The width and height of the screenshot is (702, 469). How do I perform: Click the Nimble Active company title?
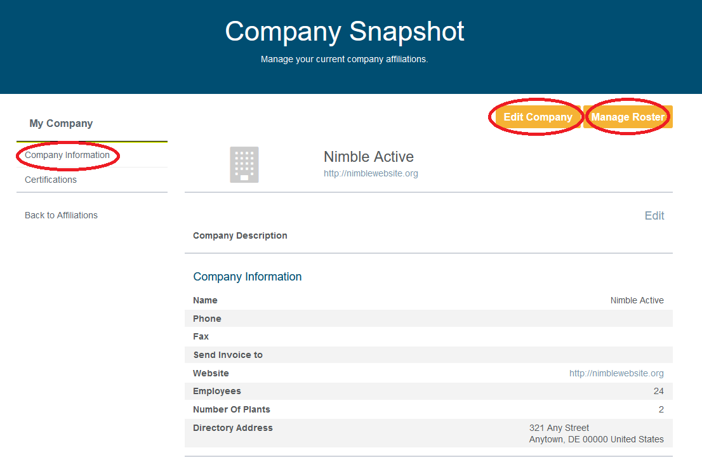369,157
